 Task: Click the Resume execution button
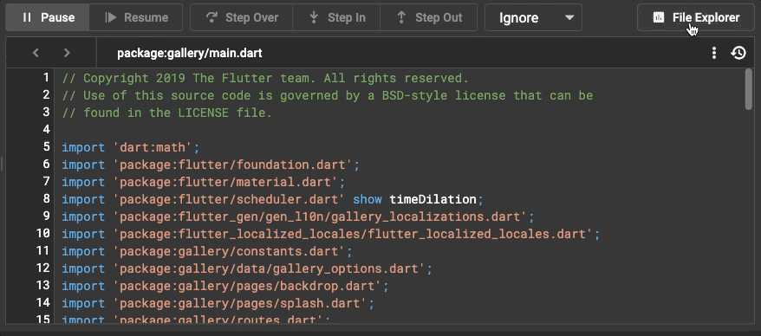point(136,17)
